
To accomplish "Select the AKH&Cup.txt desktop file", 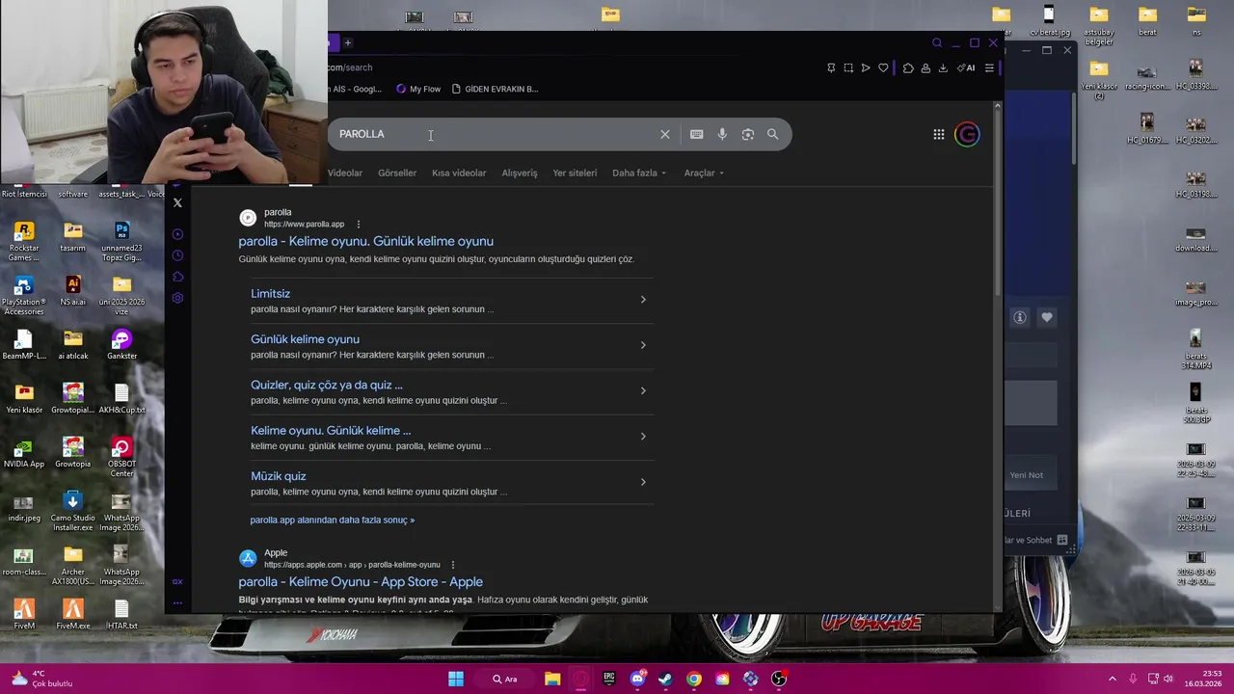I will point(121,398).
